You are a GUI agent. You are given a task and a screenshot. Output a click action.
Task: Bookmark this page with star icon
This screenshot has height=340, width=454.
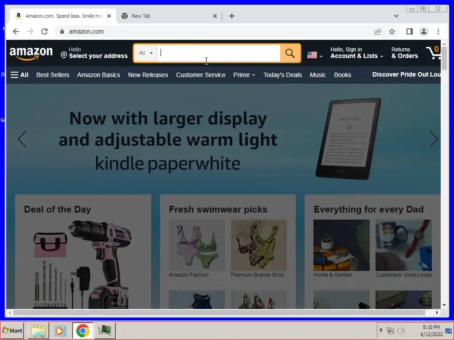(x=392, y=31)
